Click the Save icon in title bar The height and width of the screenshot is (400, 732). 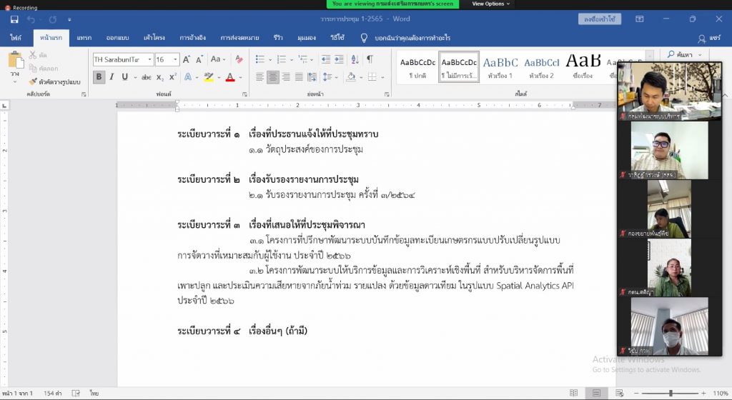click(14, 19)
